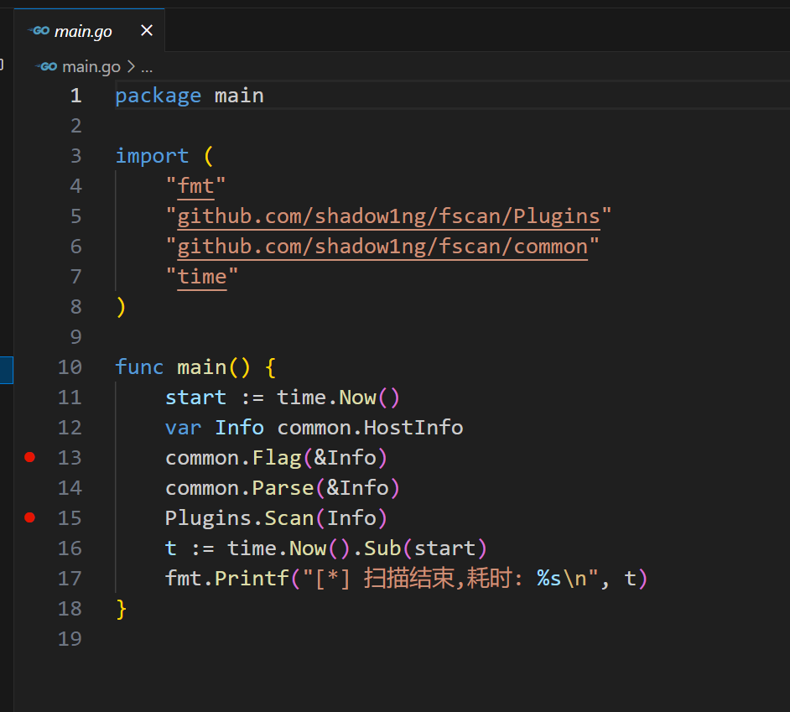Click 'Sub' in time.Now().Sub(start)

382,548
